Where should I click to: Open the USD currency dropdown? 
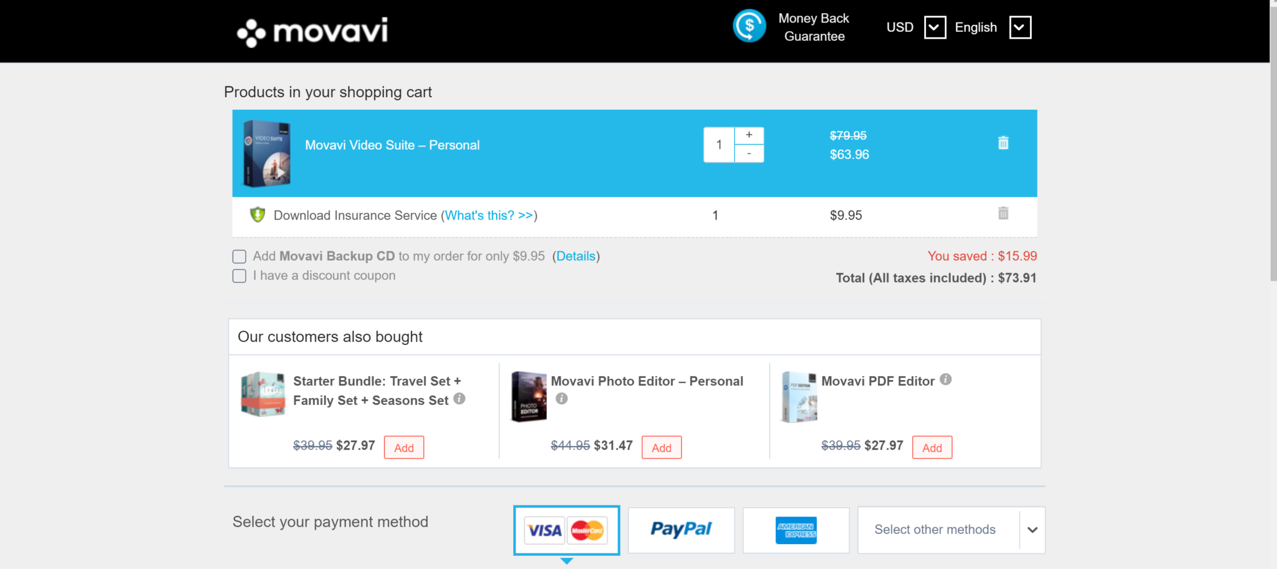click(935, 27)
